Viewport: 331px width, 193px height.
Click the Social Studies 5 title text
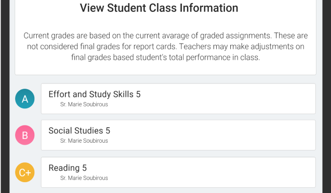pos(80,131)
